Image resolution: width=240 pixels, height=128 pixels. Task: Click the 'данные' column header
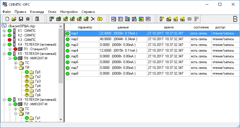pos(123,27)
